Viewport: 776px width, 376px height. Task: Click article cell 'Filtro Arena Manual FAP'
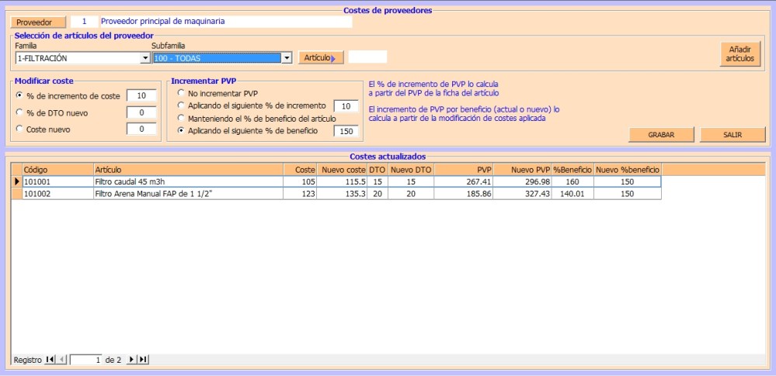[x=188, y=194]
